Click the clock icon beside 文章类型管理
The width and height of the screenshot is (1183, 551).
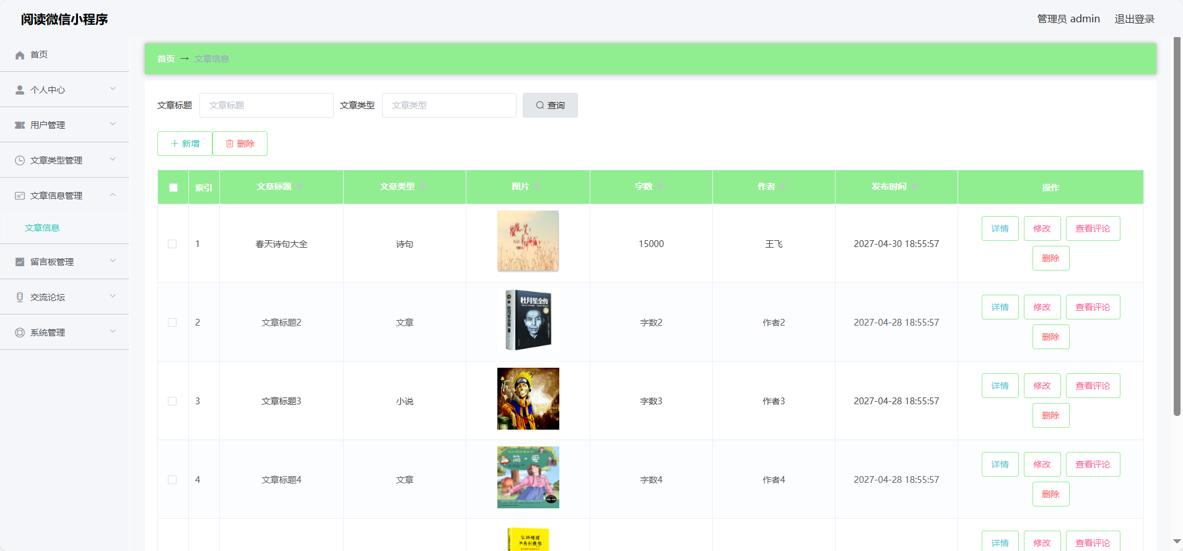[x=20, y=160]
